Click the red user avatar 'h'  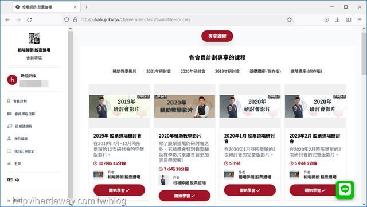pos(12,80)
